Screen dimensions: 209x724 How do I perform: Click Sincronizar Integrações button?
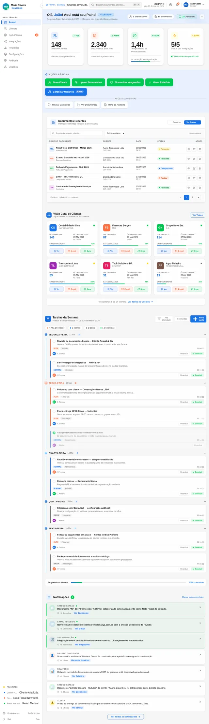click(125, 82)
